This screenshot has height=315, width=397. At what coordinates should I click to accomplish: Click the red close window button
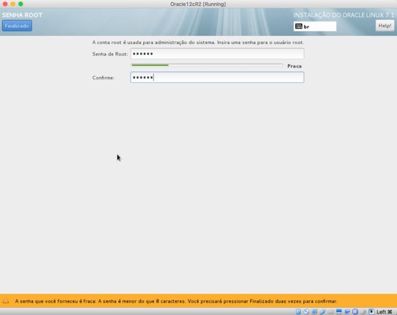coord(5,4)
